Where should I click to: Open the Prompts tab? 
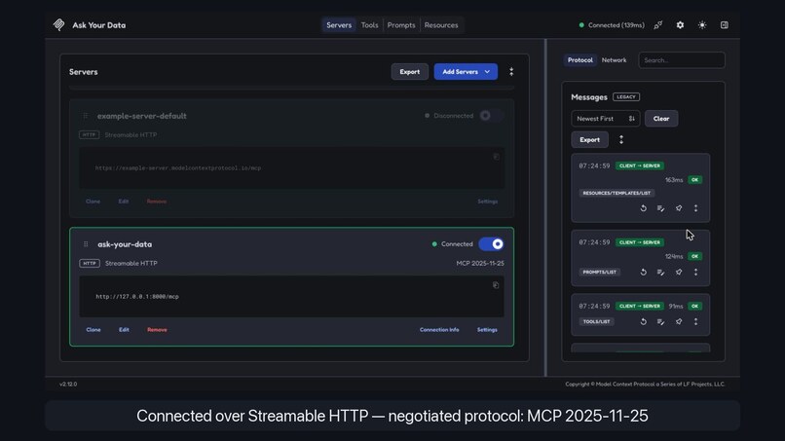coord(401,25)
